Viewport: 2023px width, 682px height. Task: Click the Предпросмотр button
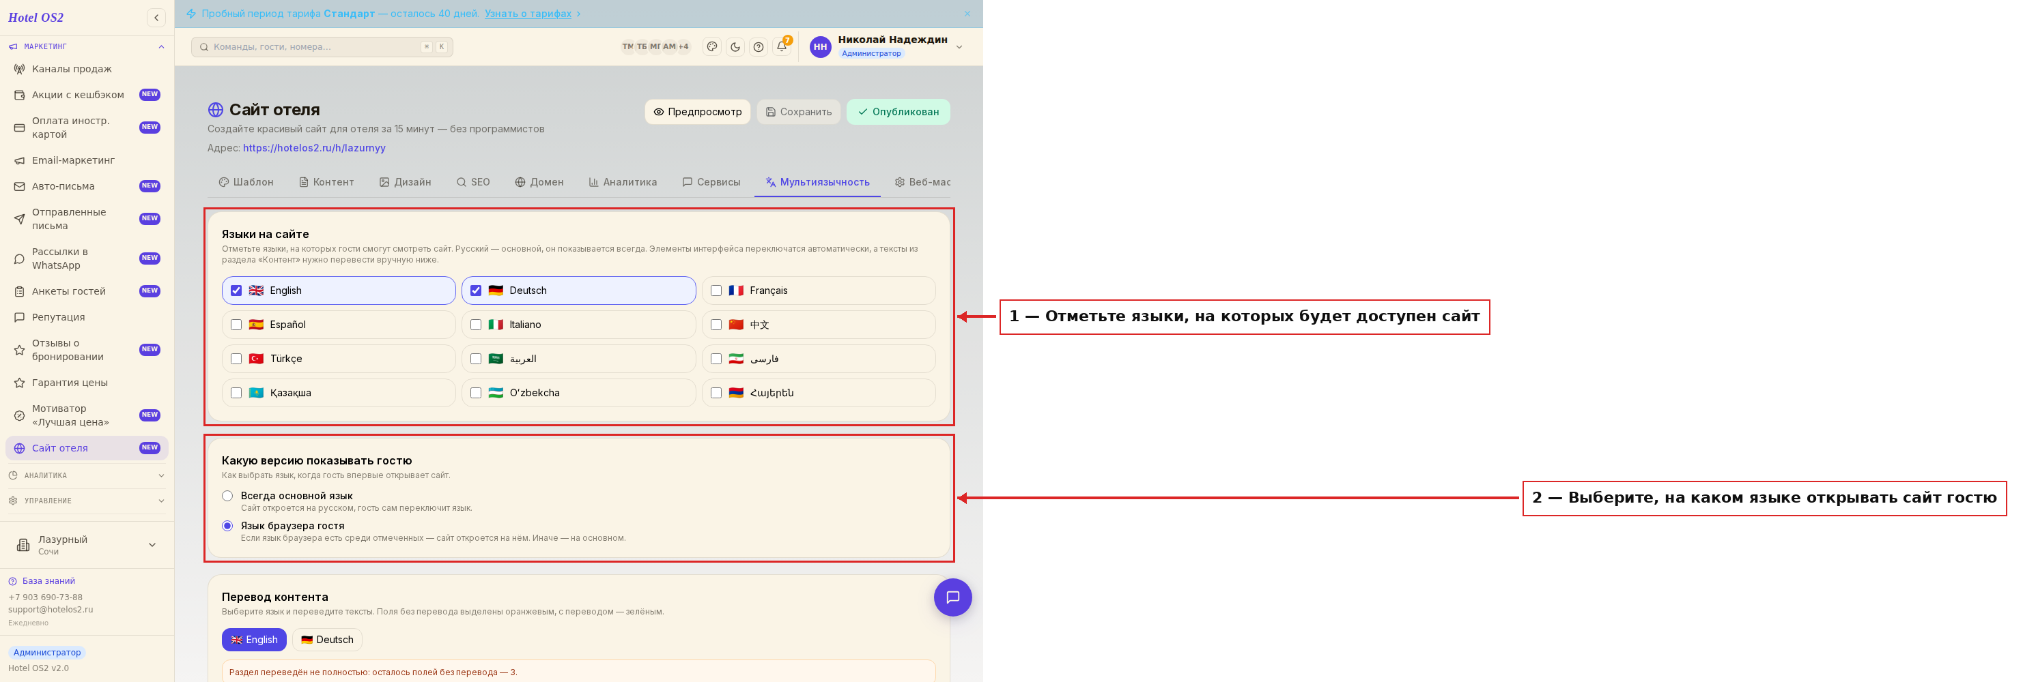pos(697,111)
